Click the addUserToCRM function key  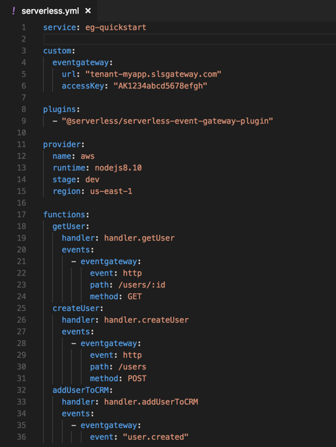pyautogui.click(x=81, y=390)
